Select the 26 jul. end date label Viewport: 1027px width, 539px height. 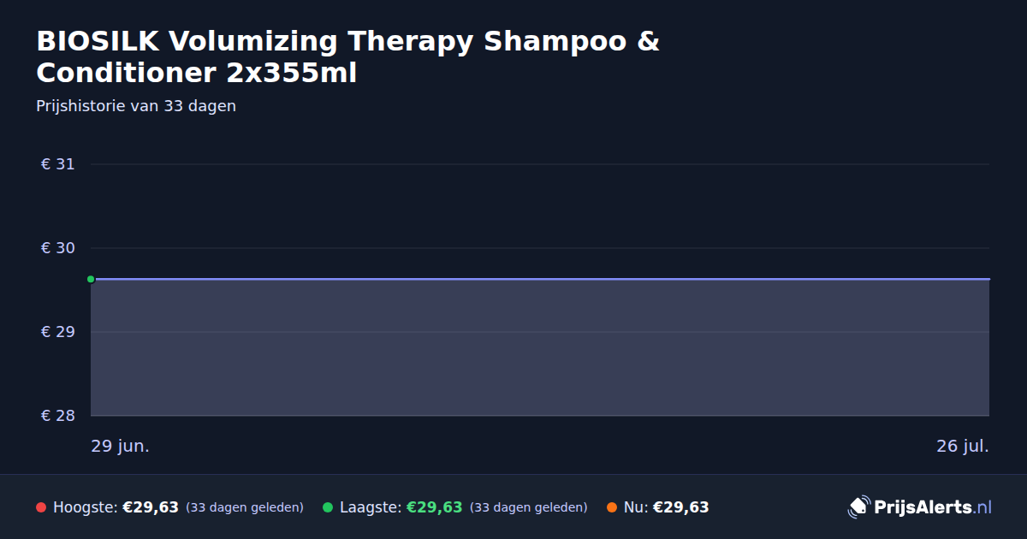pyautogui.click(x=963, y=447)
